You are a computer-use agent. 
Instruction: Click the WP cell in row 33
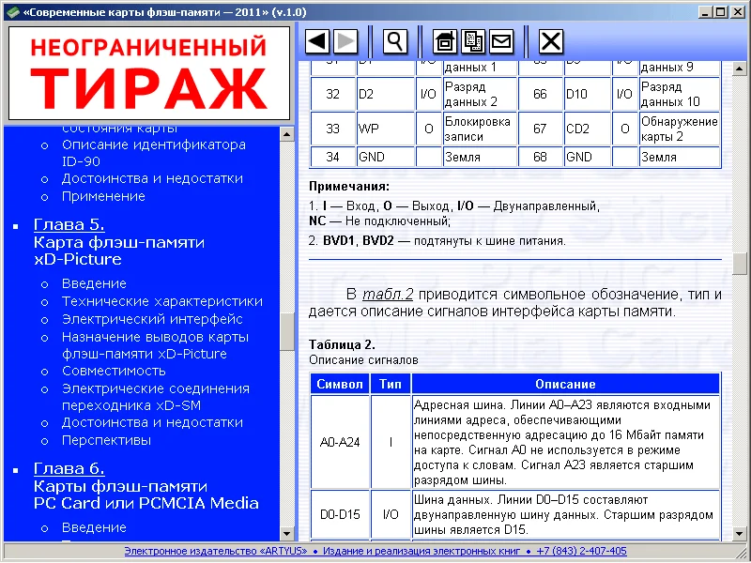tap(386, 129)
